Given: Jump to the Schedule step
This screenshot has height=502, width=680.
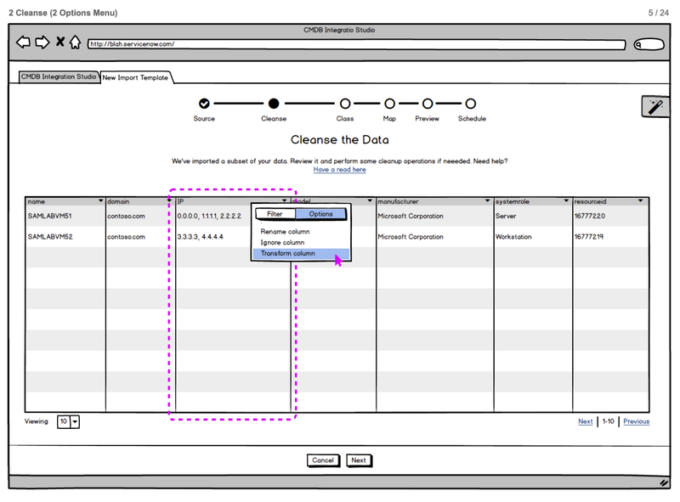Looking at the screenshot, I should point(471,104).
